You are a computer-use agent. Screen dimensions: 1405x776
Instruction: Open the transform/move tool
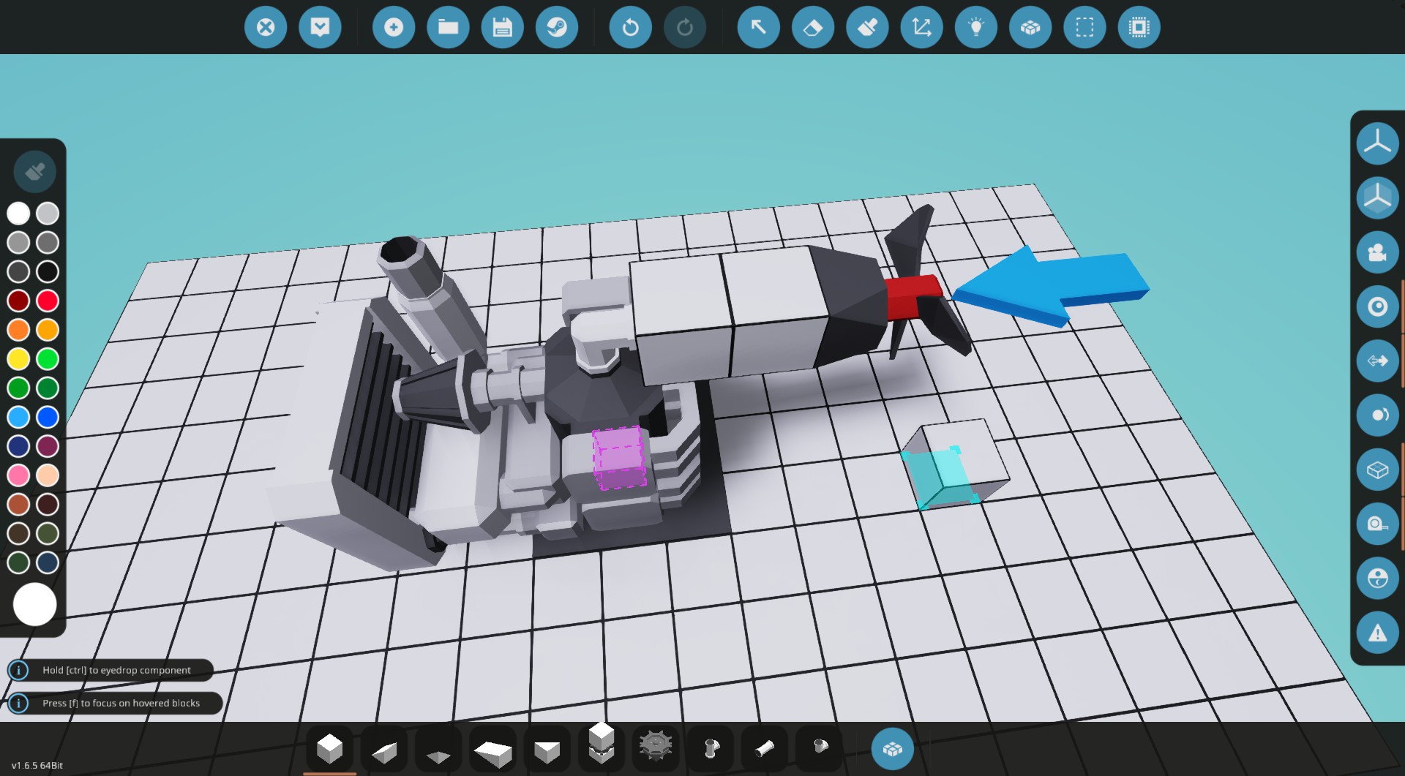tap(923, 27)
